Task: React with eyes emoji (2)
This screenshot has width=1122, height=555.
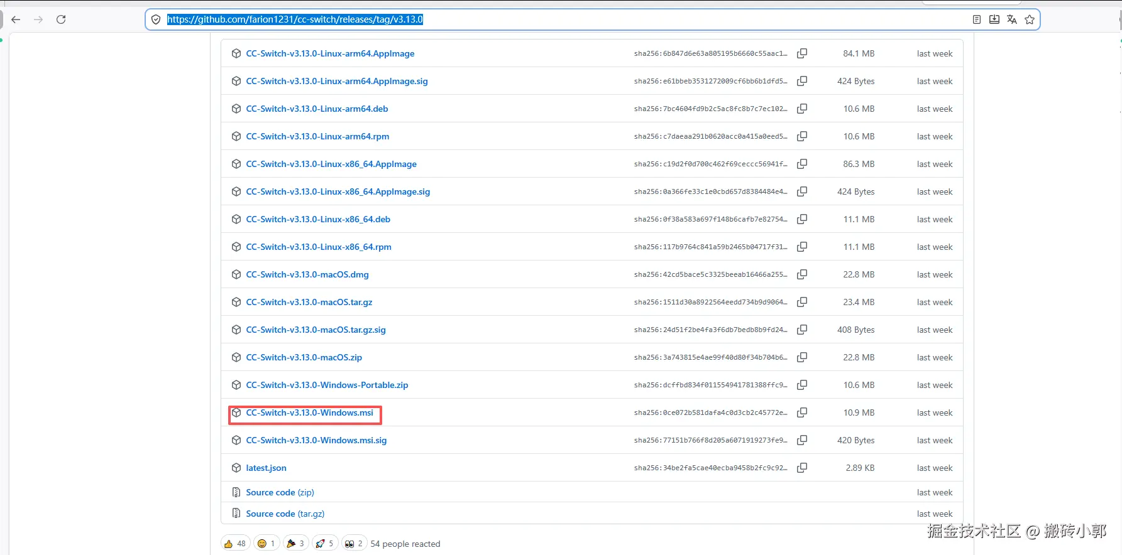Action: [x=354, y=544]
